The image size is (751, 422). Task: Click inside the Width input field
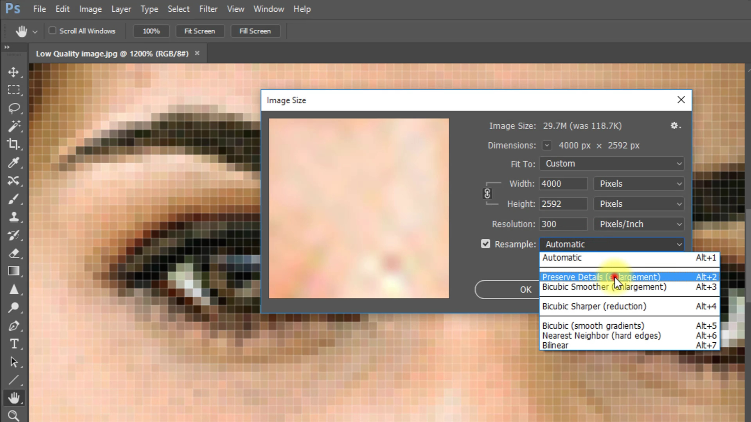click(563, 184)
